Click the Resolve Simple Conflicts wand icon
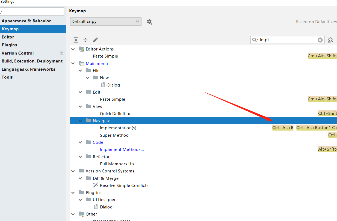 coord(96,185)
